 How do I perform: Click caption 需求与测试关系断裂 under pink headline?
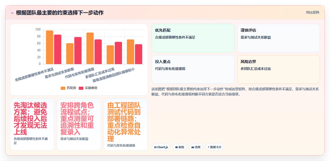click(x=74, y=139)
